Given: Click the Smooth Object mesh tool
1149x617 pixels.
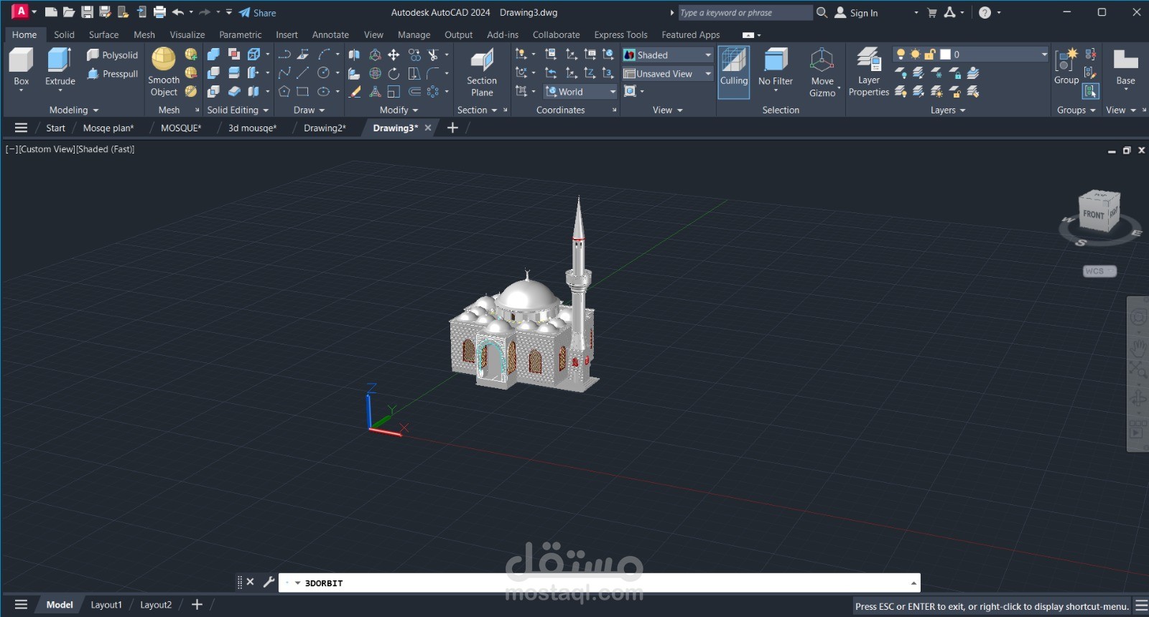Looking at the screenshot, I should (x=164, y=72).
